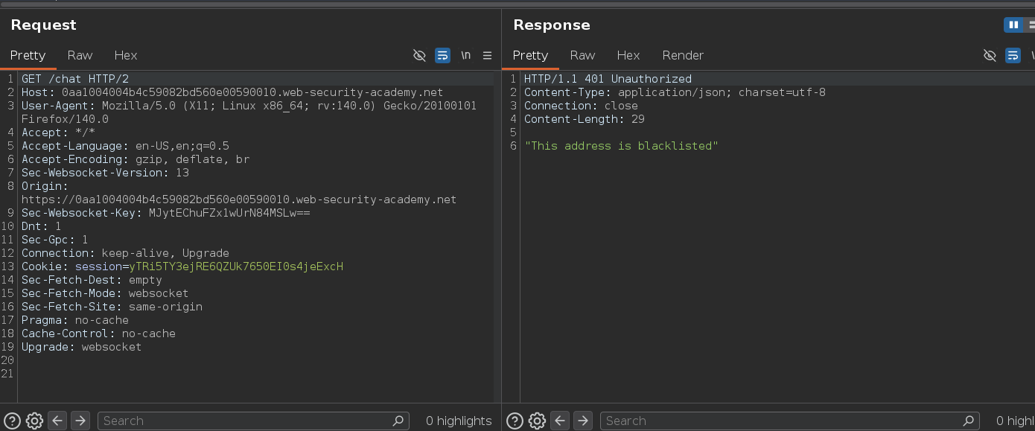Click 'Accept: */*' header line
1035x431 pixels.
[x=58, y=133]
